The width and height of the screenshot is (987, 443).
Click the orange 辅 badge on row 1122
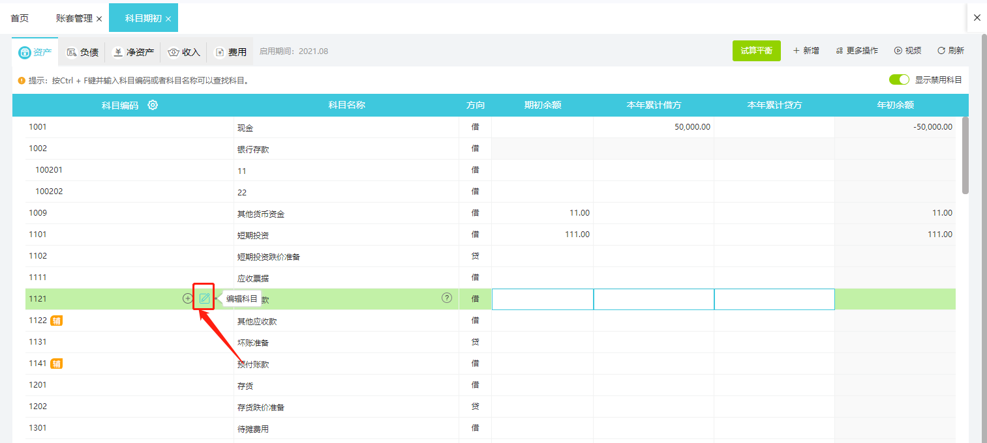[57, 321]
